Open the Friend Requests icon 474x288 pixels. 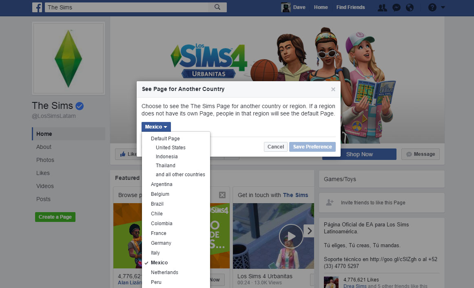click(382, 8)
